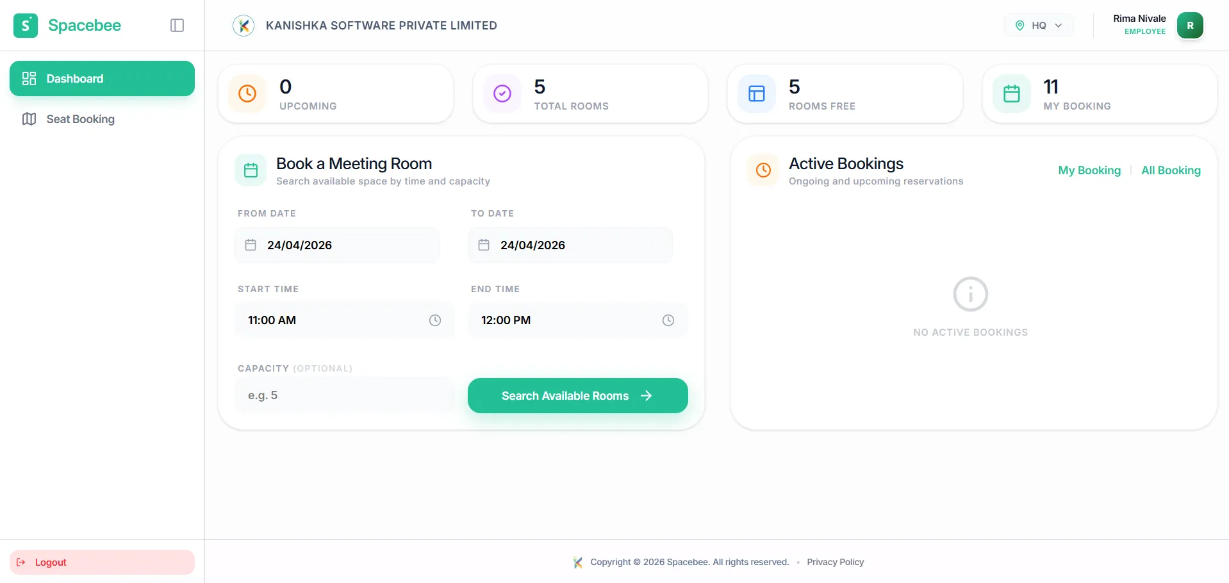
Task: Click the NO ACTIVE BOOKINGS text
Action: coord(971,333)
